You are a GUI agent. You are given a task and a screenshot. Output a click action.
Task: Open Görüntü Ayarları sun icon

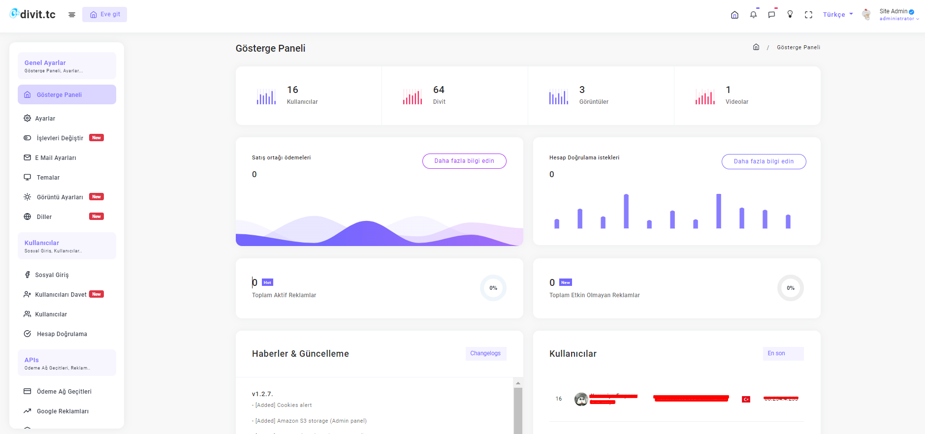28,197
